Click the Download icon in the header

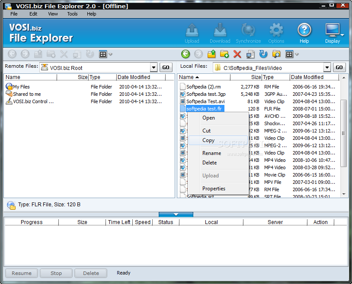(220, 31)
